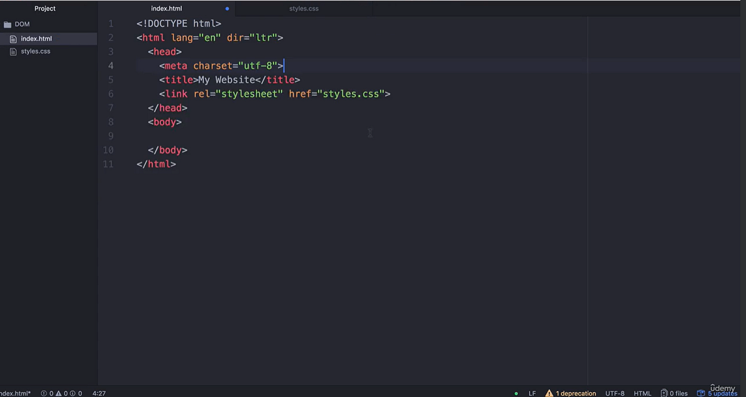Expand the Project panel header
This screenshot has width=746, height=397.
(45, 8)
